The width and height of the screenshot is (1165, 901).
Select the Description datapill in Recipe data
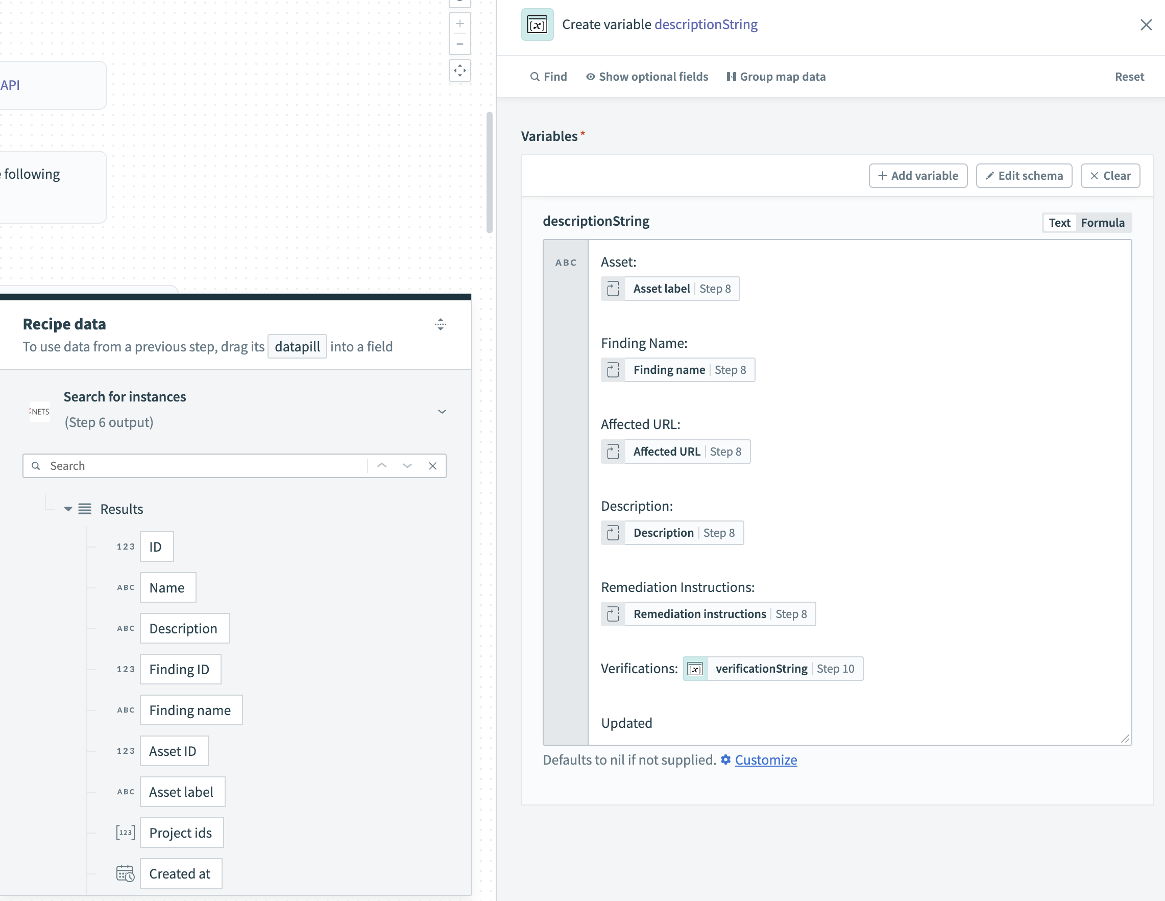pyautogui.click(x=185, y=628)
